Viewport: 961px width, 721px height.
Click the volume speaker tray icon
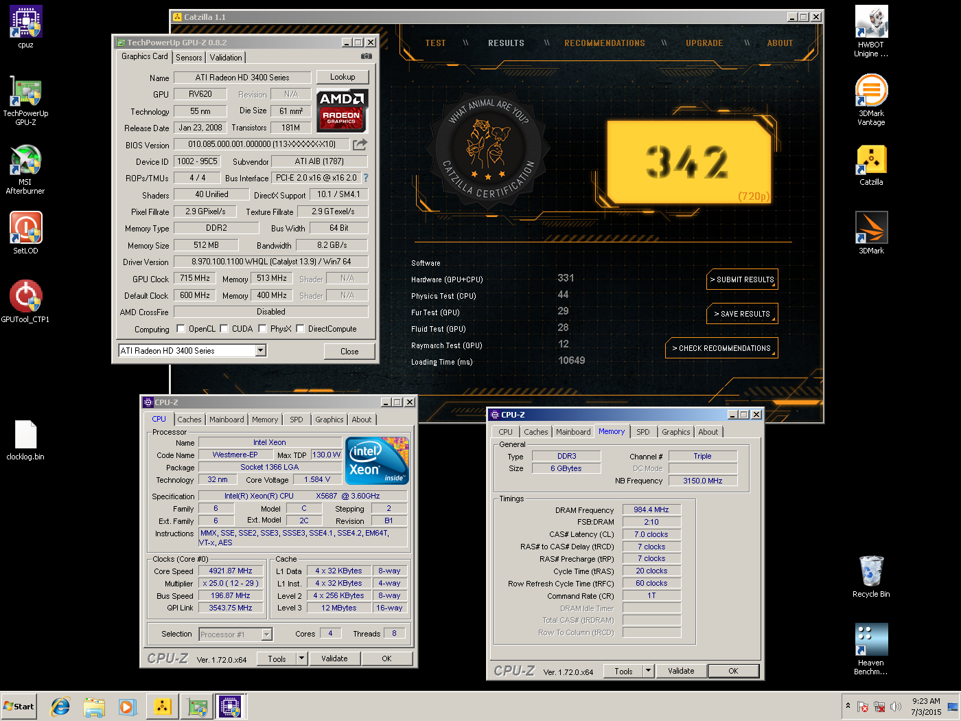pos(896,707)
